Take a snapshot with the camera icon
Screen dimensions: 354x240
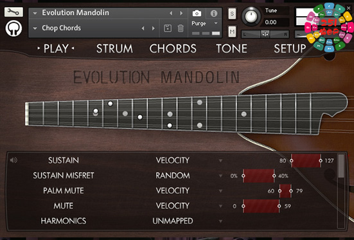[197, 14]
